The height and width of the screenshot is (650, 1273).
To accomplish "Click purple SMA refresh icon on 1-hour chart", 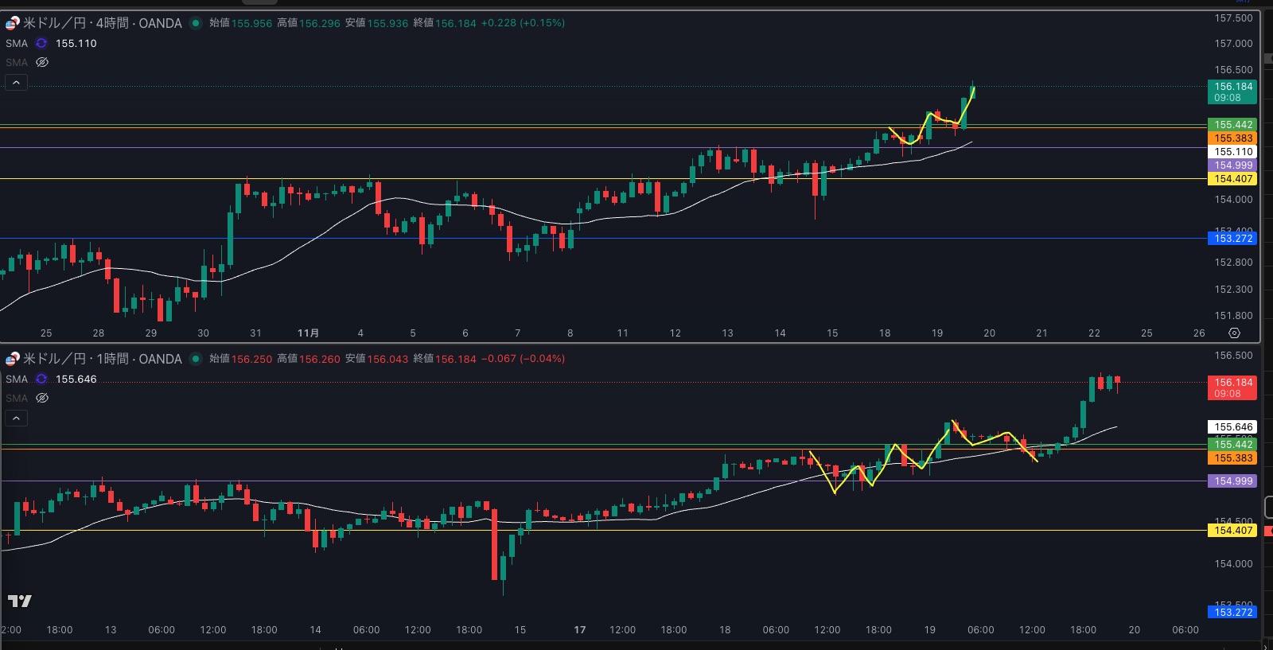I will pyautogui.click(x=41, y=379).
